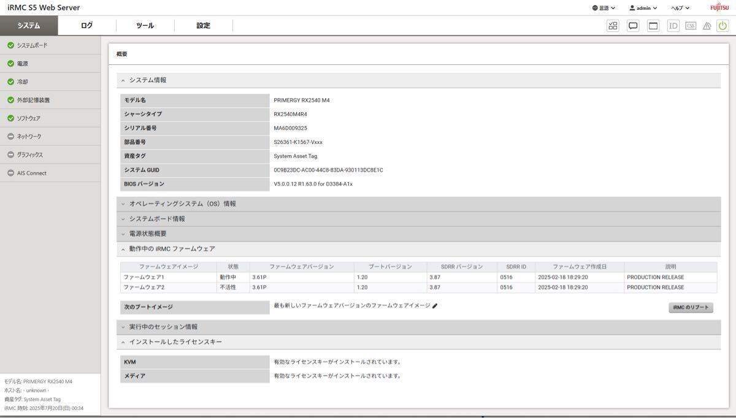Click the part number S26361-K1567-Vxxx

[298, 142]
